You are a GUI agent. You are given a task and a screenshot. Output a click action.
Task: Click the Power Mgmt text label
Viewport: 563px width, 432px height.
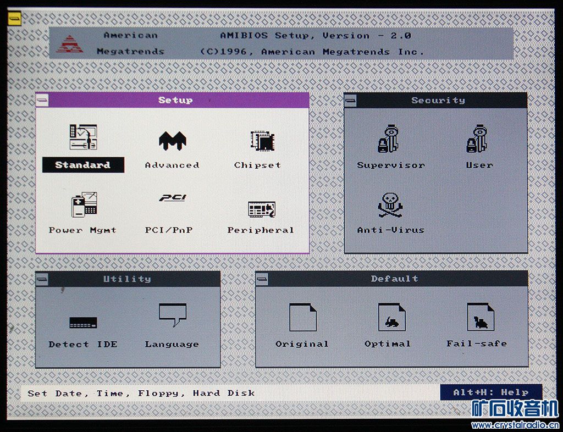click(82, 230)
